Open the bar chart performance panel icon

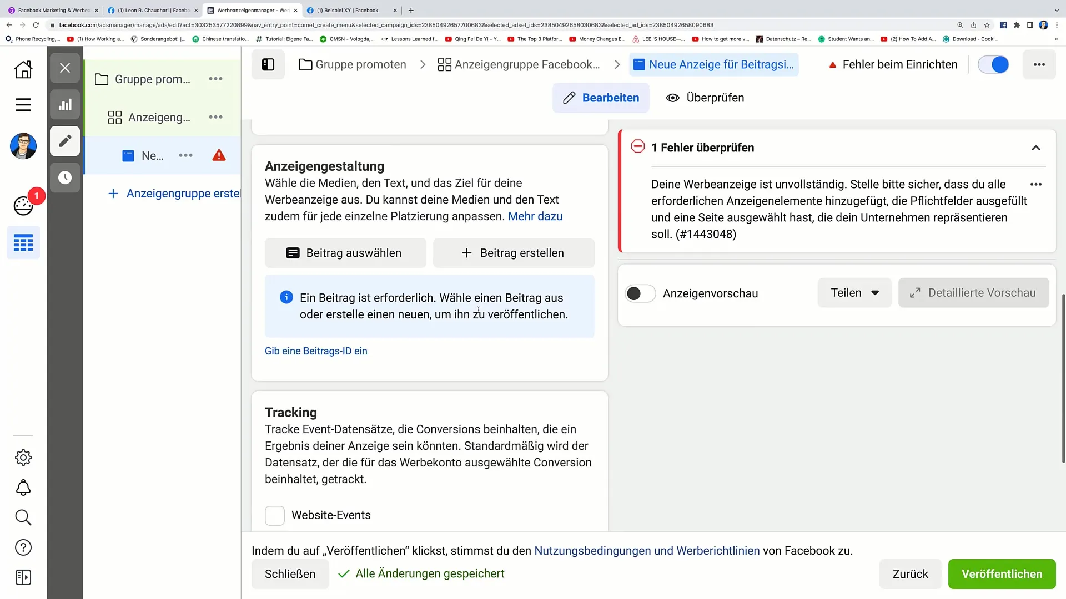pyautogui.click(x=65, y=105)
